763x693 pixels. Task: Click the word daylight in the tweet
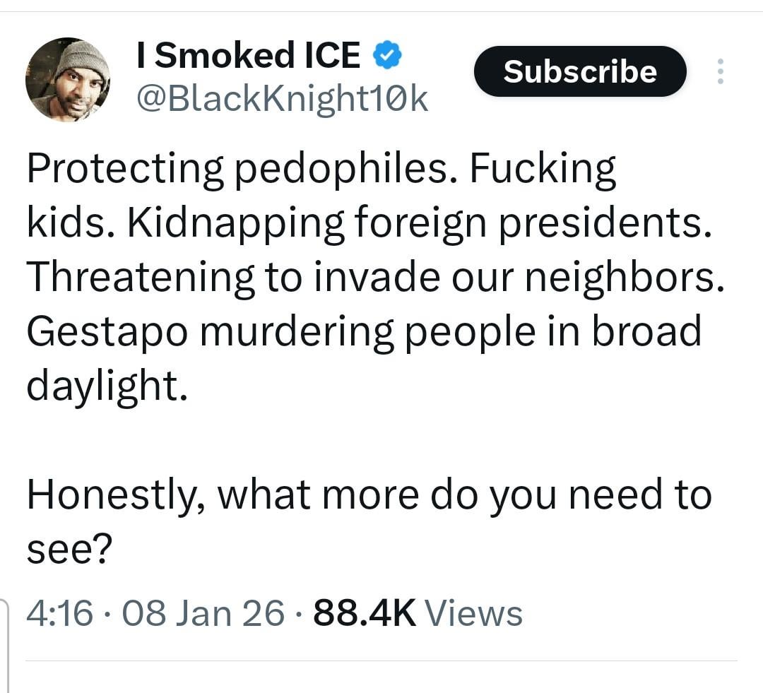107,386
